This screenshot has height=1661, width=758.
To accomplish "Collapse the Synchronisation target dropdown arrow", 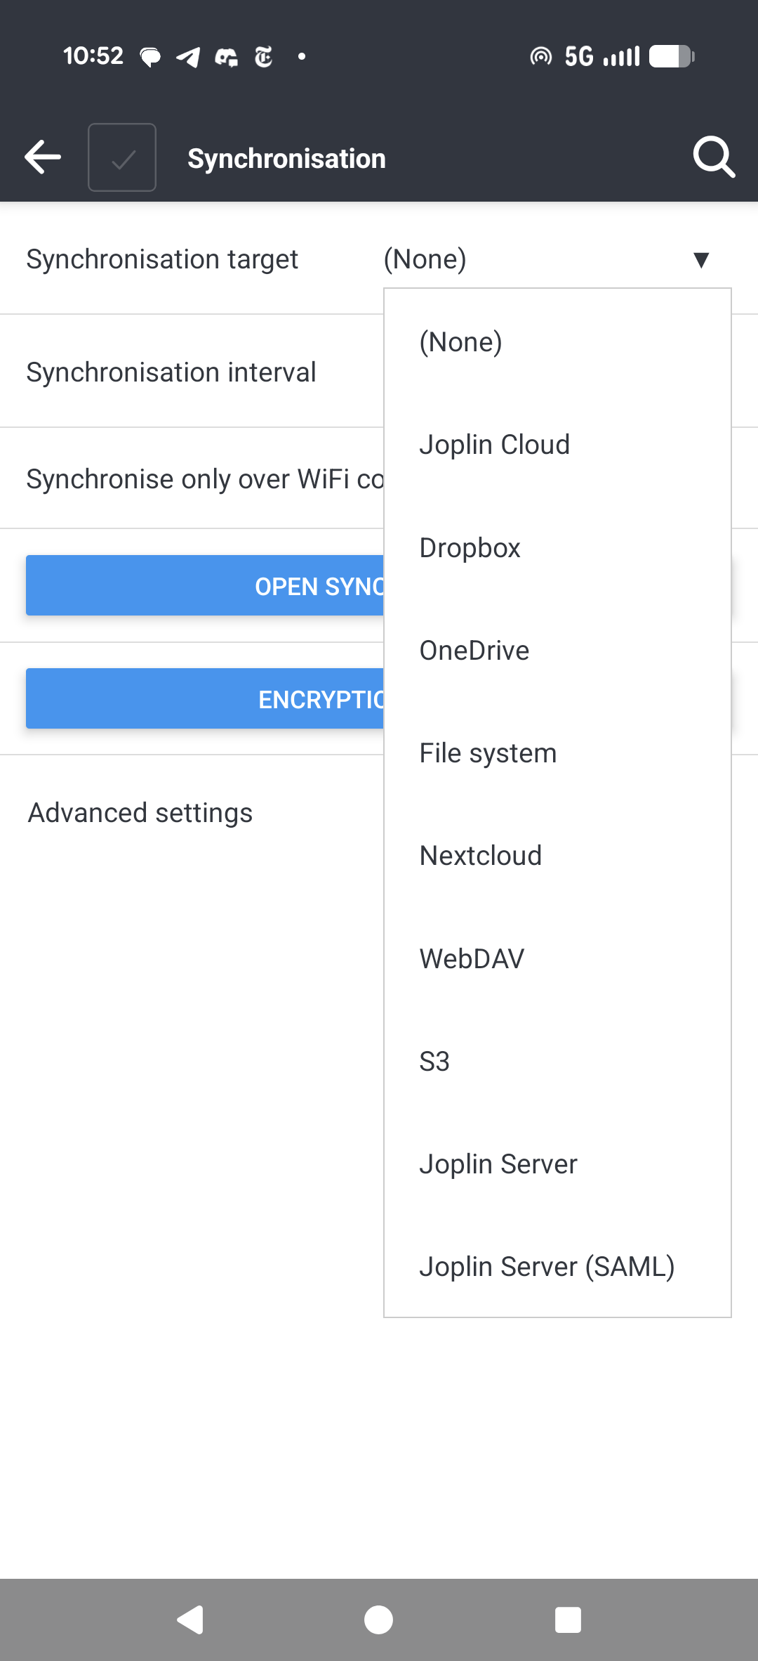I will [x=700, y=260].
